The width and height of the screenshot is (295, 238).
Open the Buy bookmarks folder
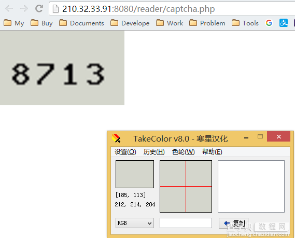41,23
